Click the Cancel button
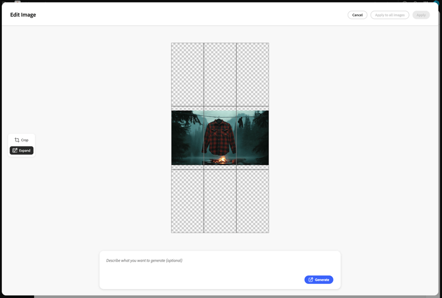The image size is (442, 298). [x=357, y=15]
